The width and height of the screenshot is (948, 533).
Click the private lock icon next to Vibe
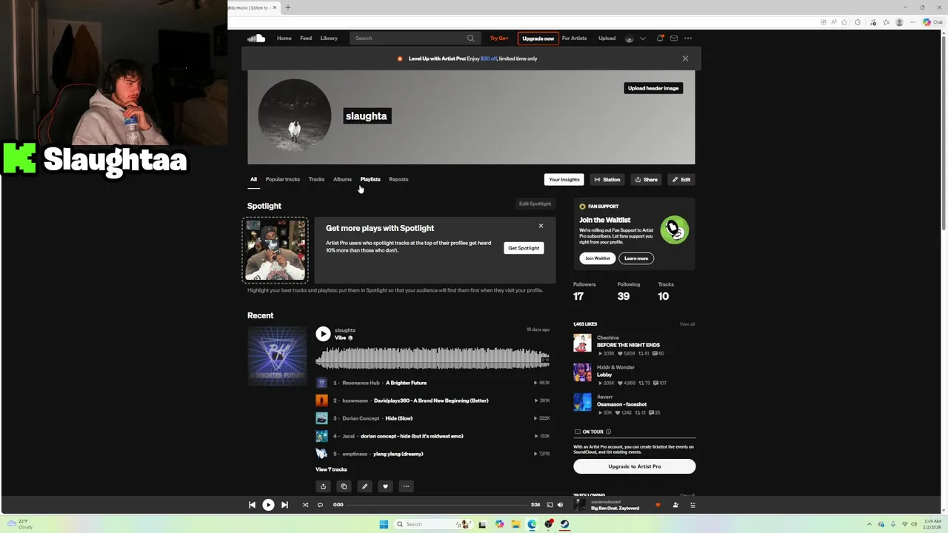tap(350, 338)
